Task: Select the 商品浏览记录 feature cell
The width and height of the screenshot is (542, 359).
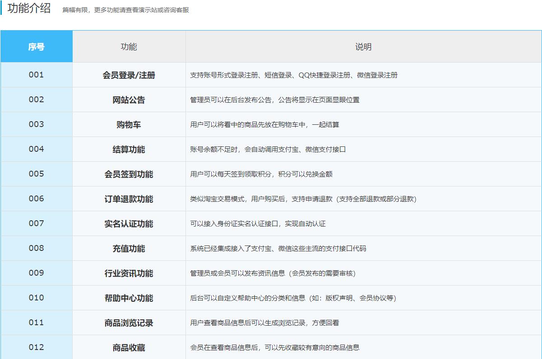Action: [129, 323]
